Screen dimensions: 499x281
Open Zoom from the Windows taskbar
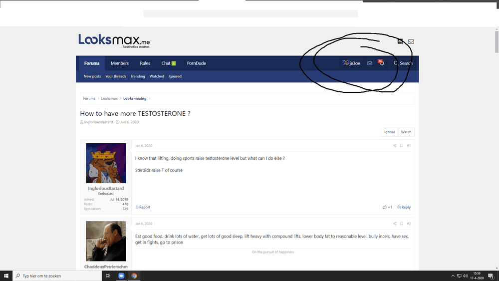pyautogui.click(x=121, y=276)
